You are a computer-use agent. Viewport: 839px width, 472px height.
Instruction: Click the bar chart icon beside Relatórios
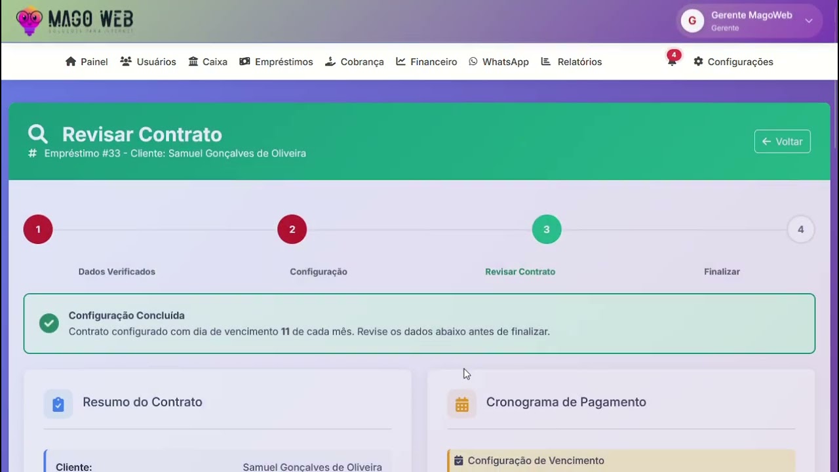tap(545, 62)
